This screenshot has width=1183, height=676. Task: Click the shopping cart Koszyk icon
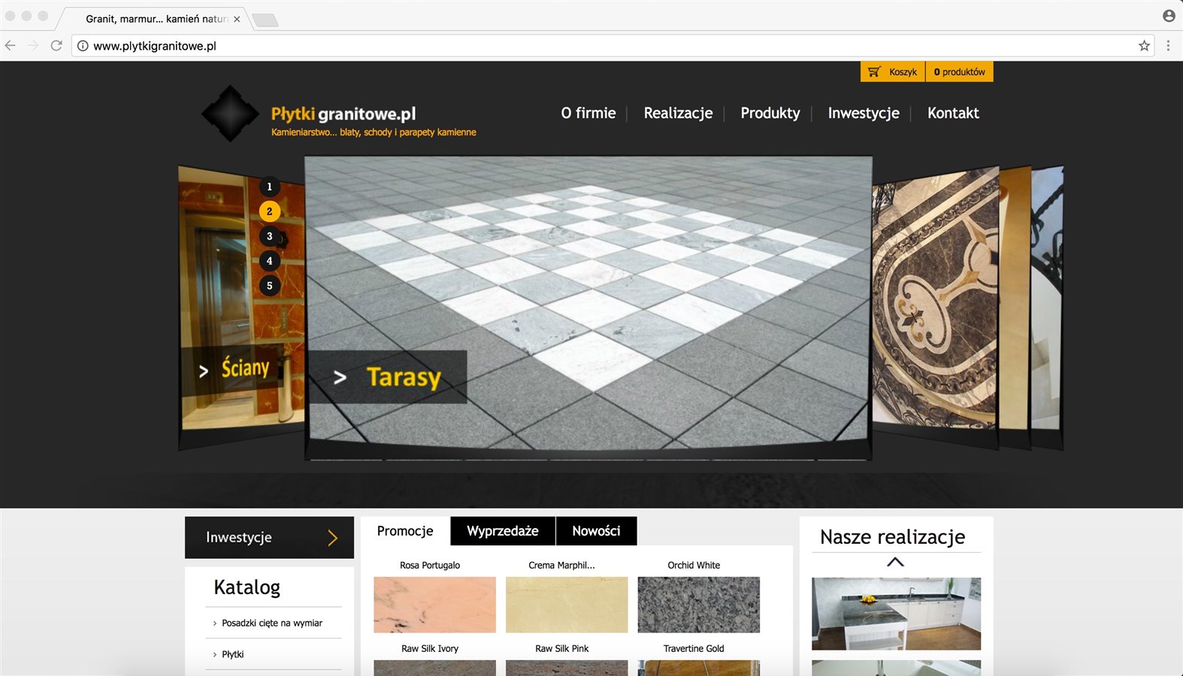[874, 72]
